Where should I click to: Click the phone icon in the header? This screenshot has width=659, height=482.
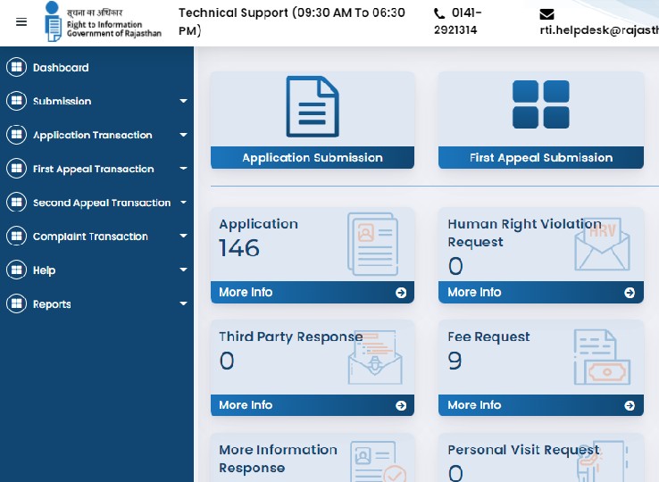tap(439, 13)
